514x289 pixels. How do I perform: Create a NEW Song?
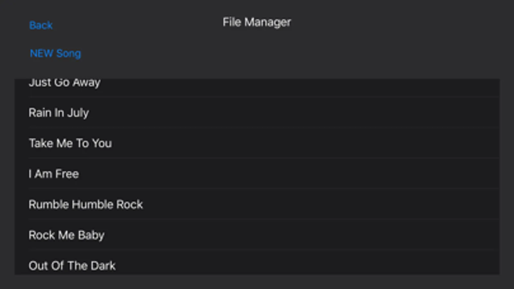[55, 53]
